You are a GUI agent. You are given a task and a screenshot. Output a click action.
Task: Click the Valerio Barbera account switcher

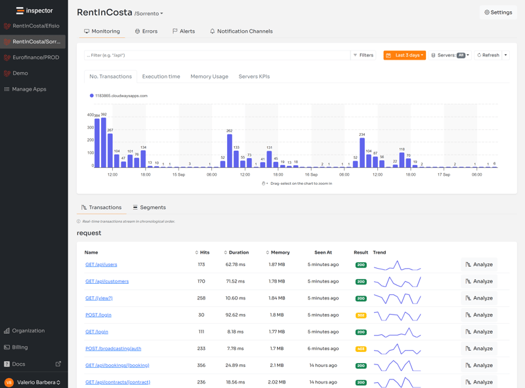coord(33,381)
